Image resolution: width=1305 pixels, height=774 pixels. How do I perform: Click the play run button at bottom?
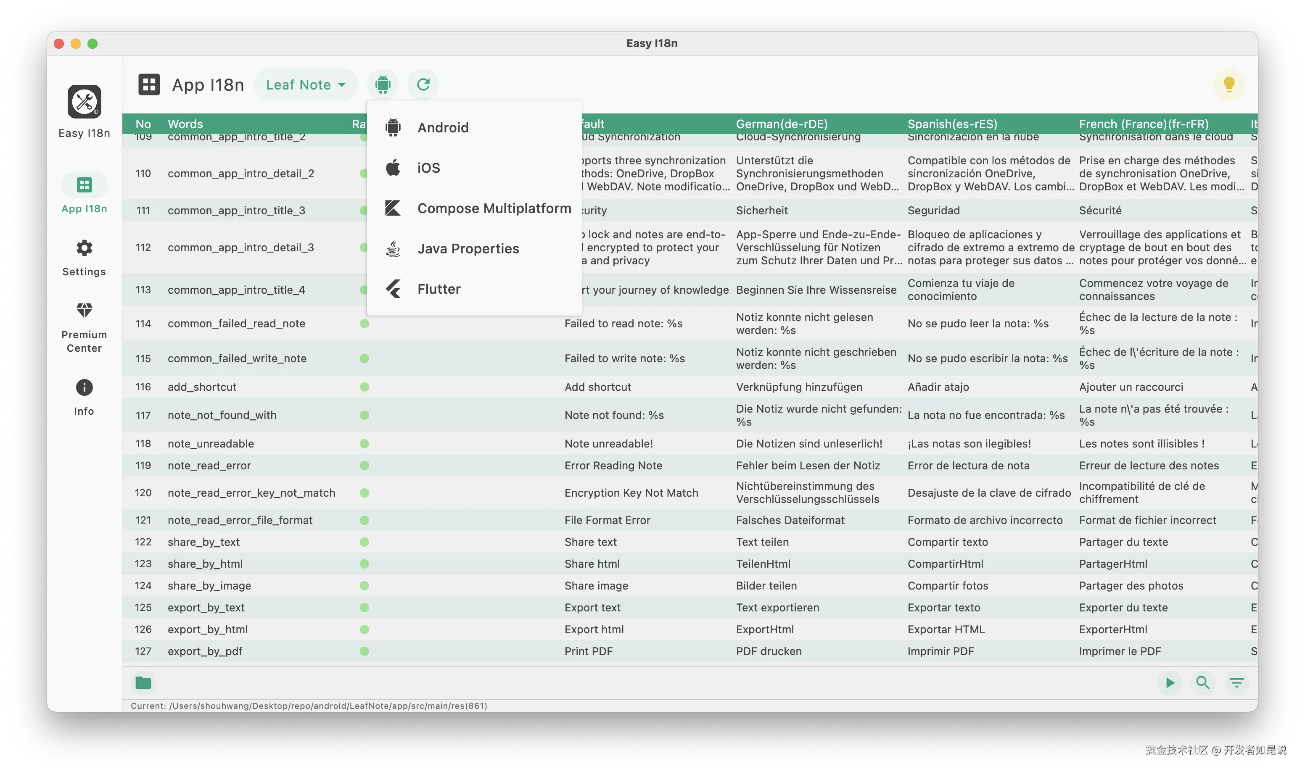(1170, 683)
